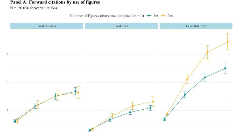The image size is (244, 137).
Task: Click the highest yellow point in Generalist Econ
Action: (227, 42)
